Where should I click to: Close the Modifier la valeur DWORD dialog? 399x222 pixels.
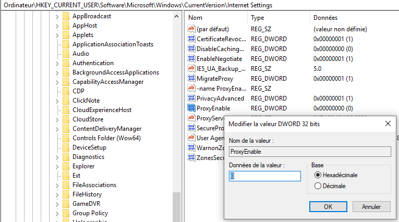click(388, 124)
